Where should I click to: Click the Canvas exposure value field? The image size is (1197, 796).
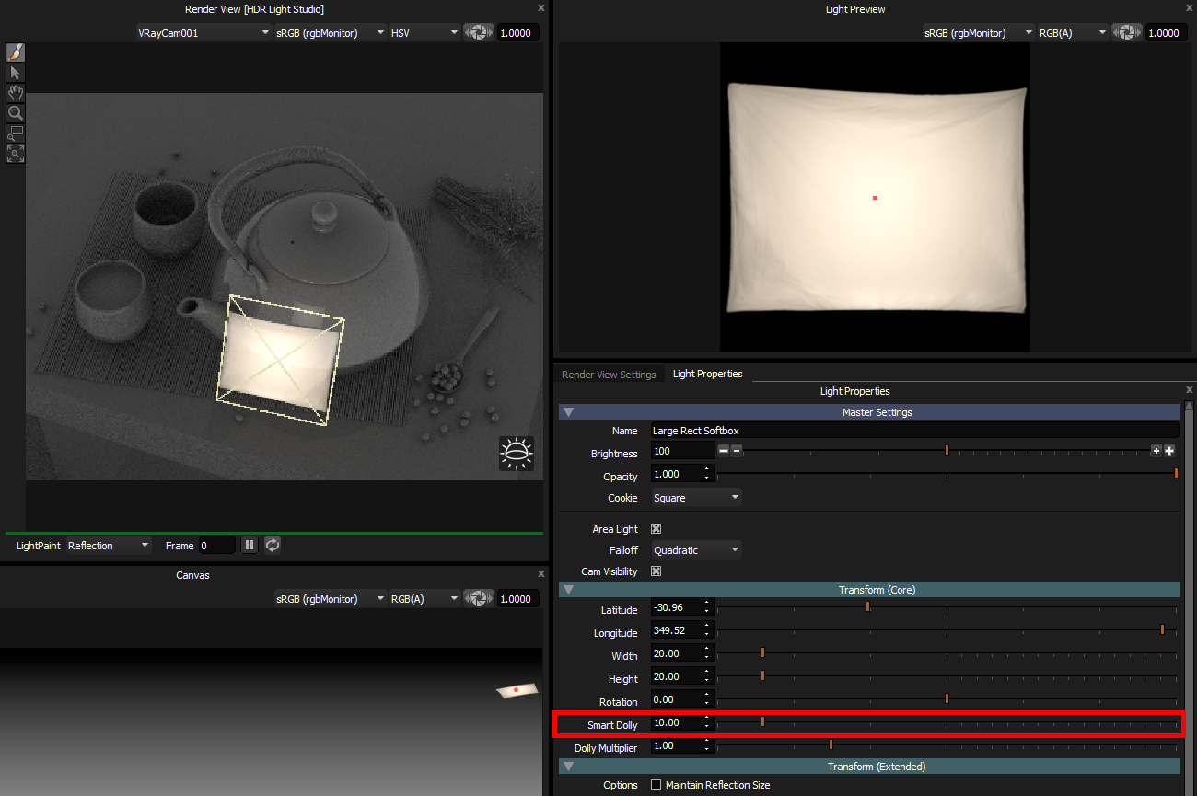pyautogui.click(x=518, y=598)
